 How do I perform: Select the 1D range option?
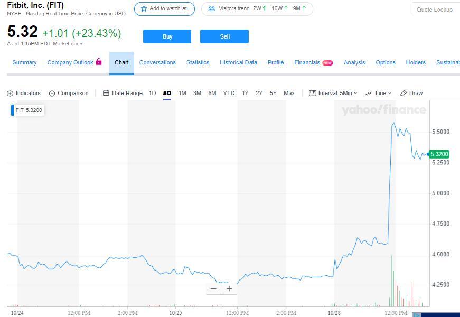152,93
